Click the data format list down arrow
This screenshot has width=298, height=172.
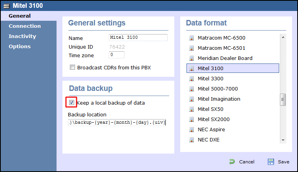[x=283, y=140]
